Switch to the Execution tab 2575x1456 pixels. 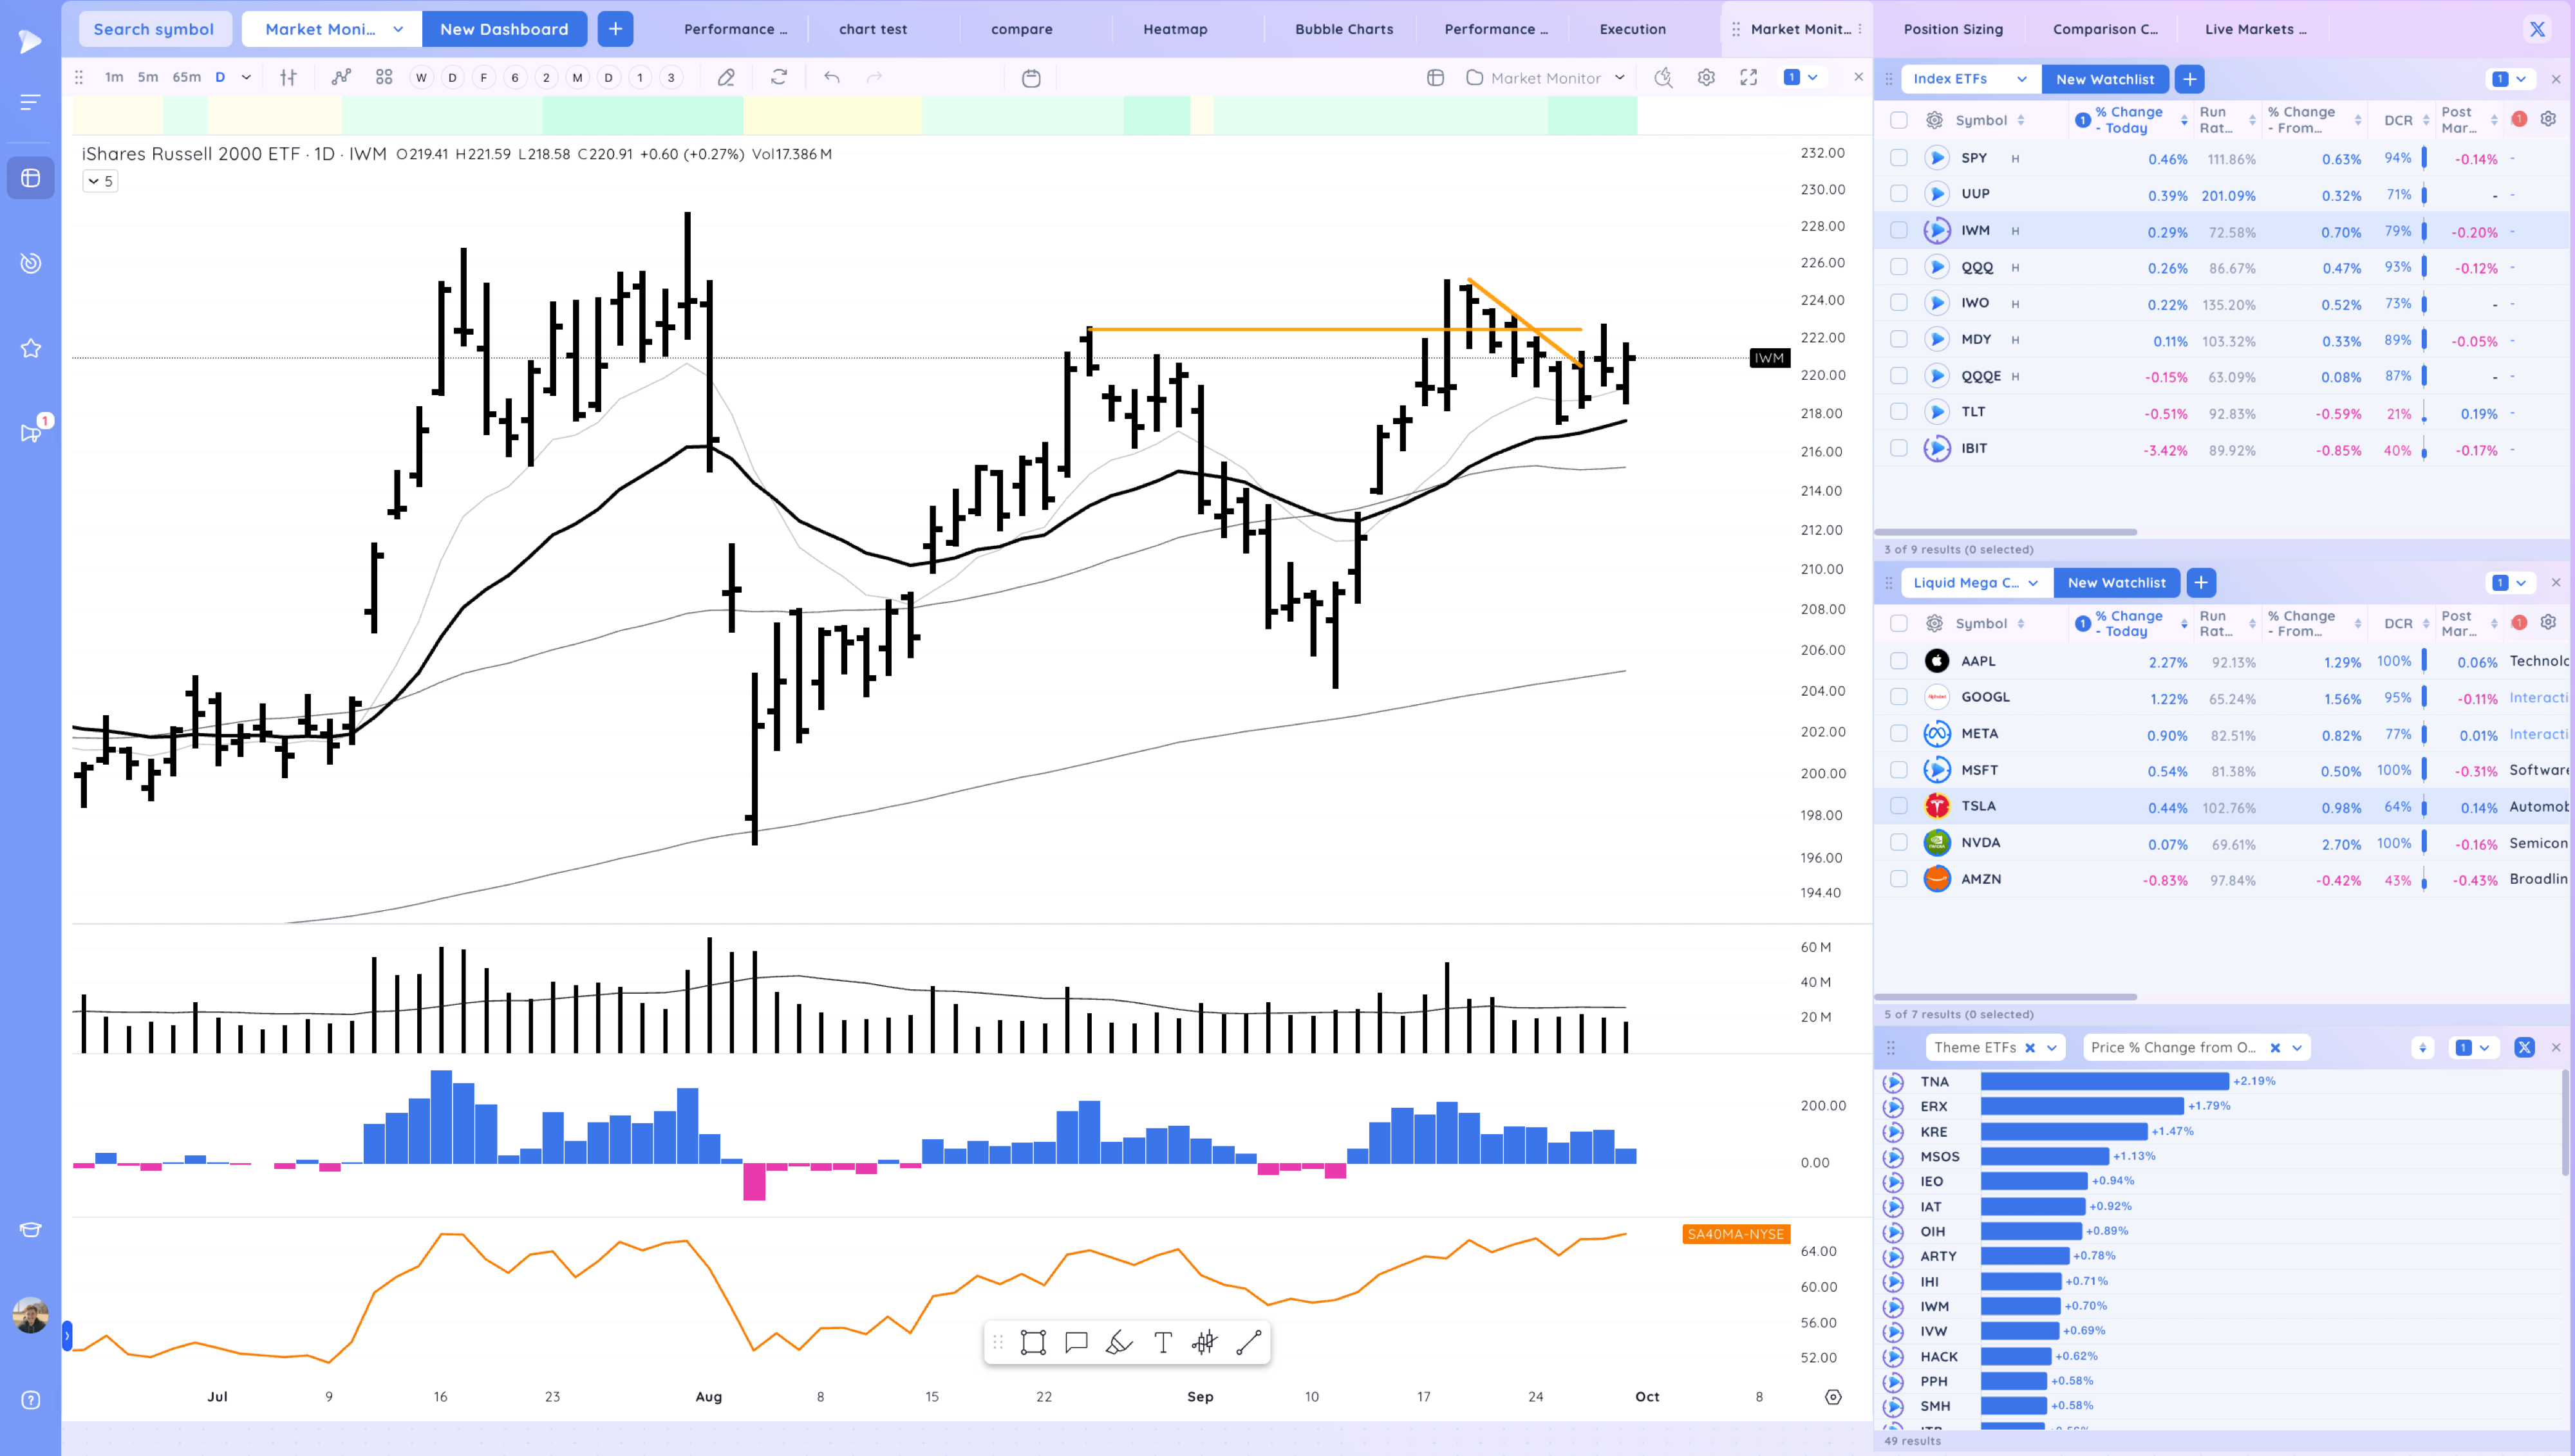[x=1632, y=29]
